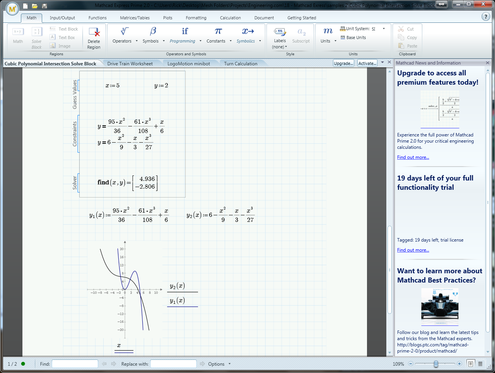Viewport: 495px width, 373px height.
Task: Open Mathcad help with the question mark
Action: point(486,17)
